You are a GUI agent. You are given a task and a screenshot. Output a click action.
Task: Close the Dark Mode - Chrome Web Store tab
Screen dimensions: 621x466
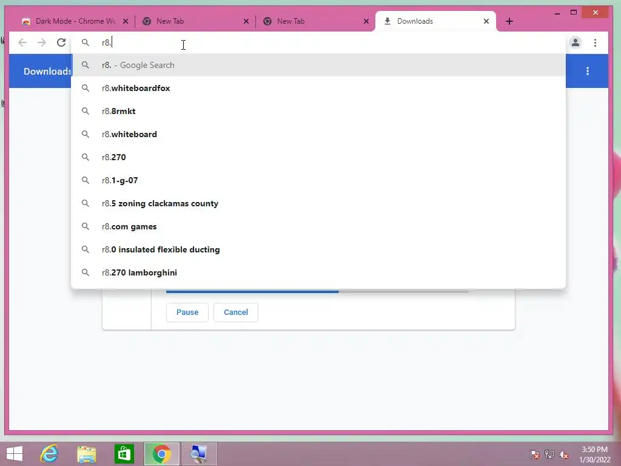click(x=126, y=21)
